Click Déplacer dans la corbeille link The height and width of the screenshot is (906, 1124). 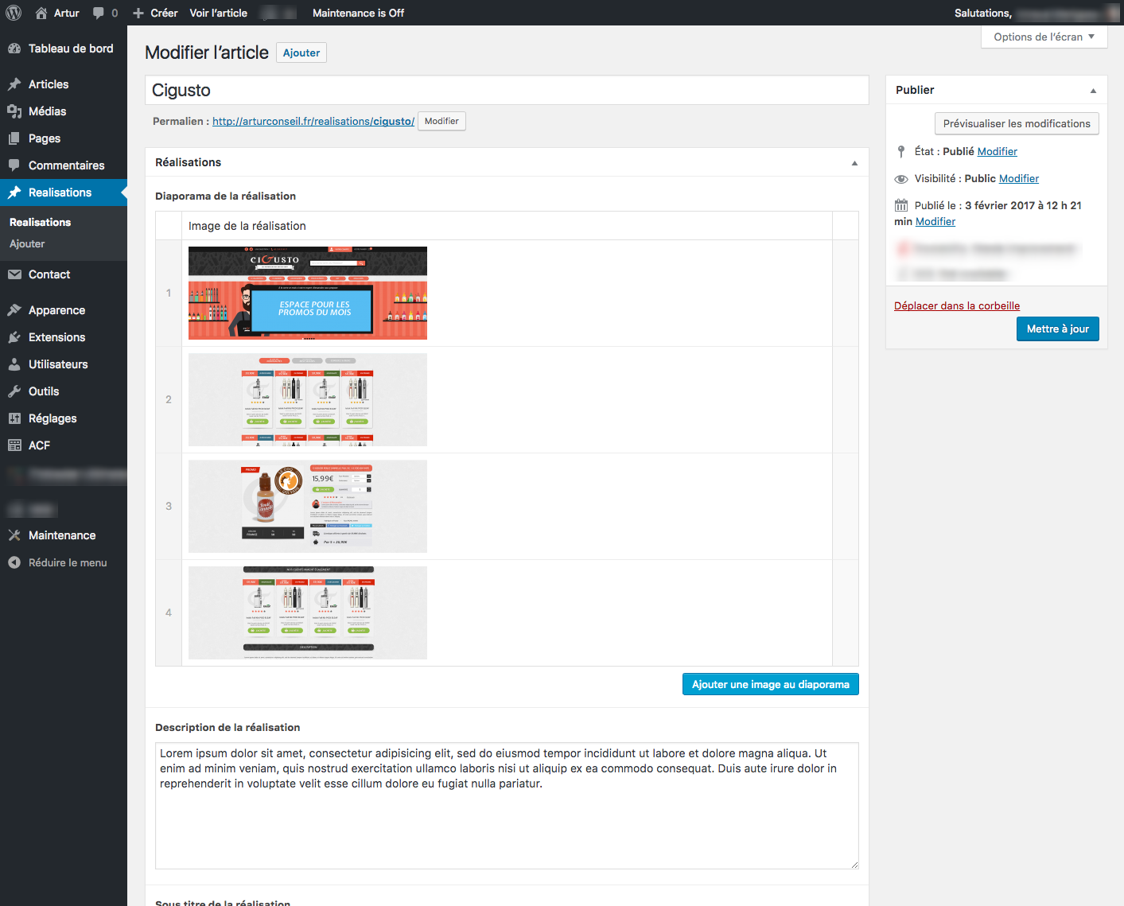(x=956, y=305)
